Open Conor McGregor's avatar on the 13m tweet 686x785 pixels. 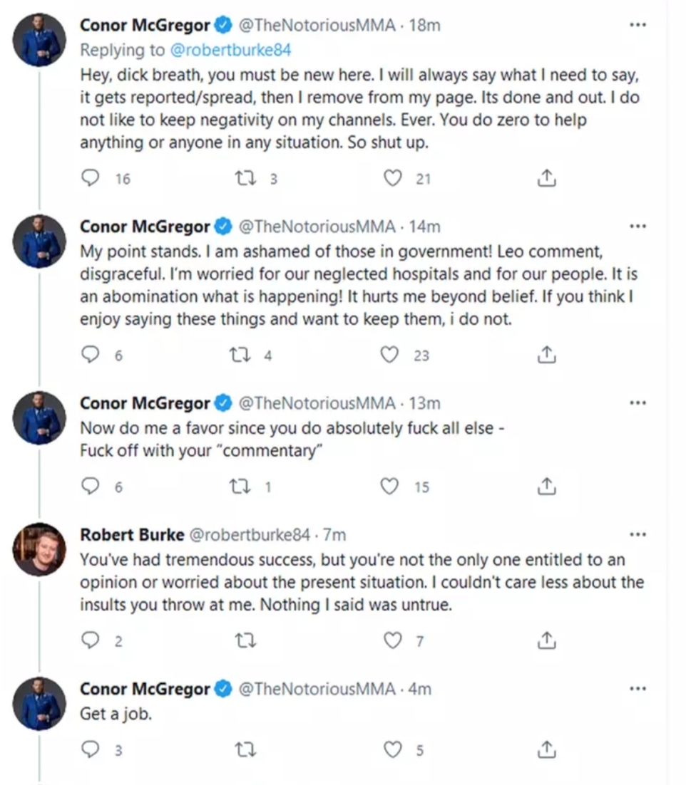[x=40, y=417]
